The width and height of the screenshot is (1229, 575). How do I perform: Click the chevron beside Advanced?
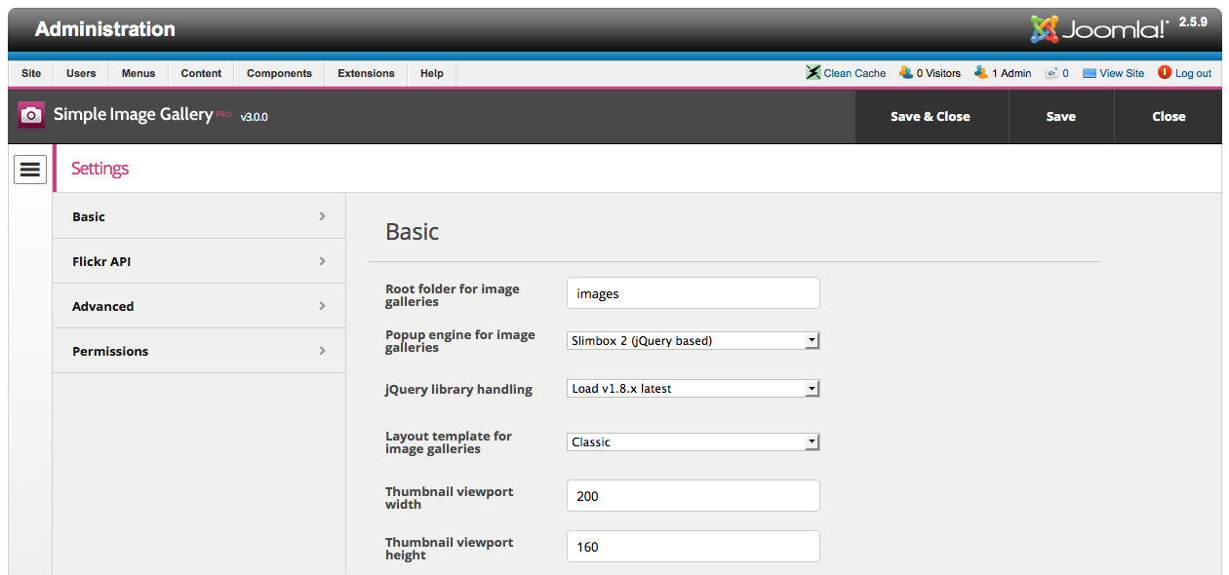(x=323, y=306)
